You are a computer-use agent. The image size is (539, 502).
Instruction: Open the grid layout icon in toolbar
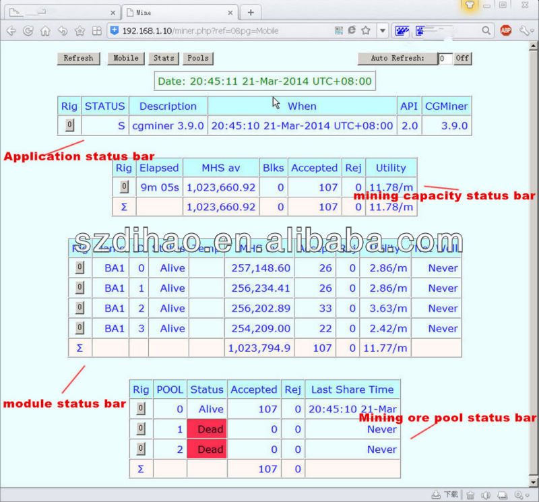[97, 31]
